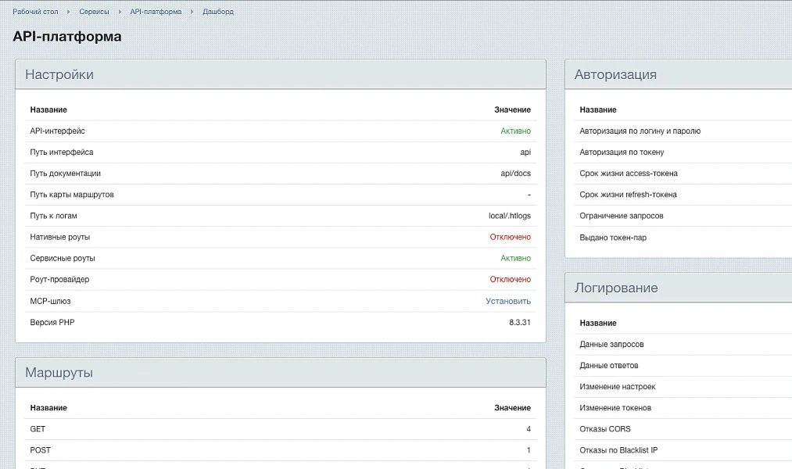This screenshot has height=469, width=792.
Task: Select Срок жизни access-токена row
Action: [x=683, y=174]
